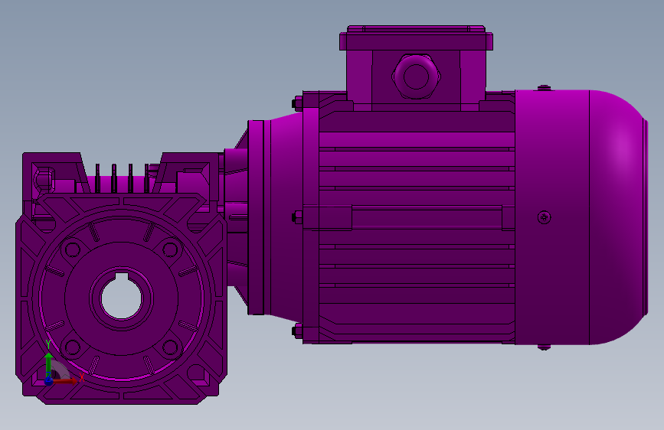Click the red X axis arrow of the triad
Viewport: 664px width, 430px height.
point(66,381)
